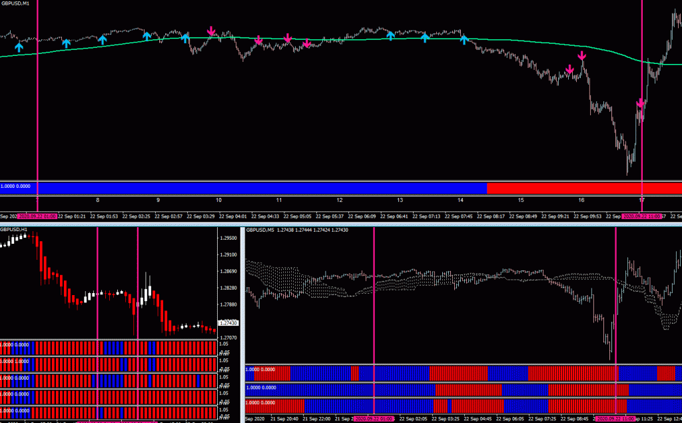The image size is (682, 423).
Task: Click hour label 11 below the M1 indicator
Action: (279, 201)
